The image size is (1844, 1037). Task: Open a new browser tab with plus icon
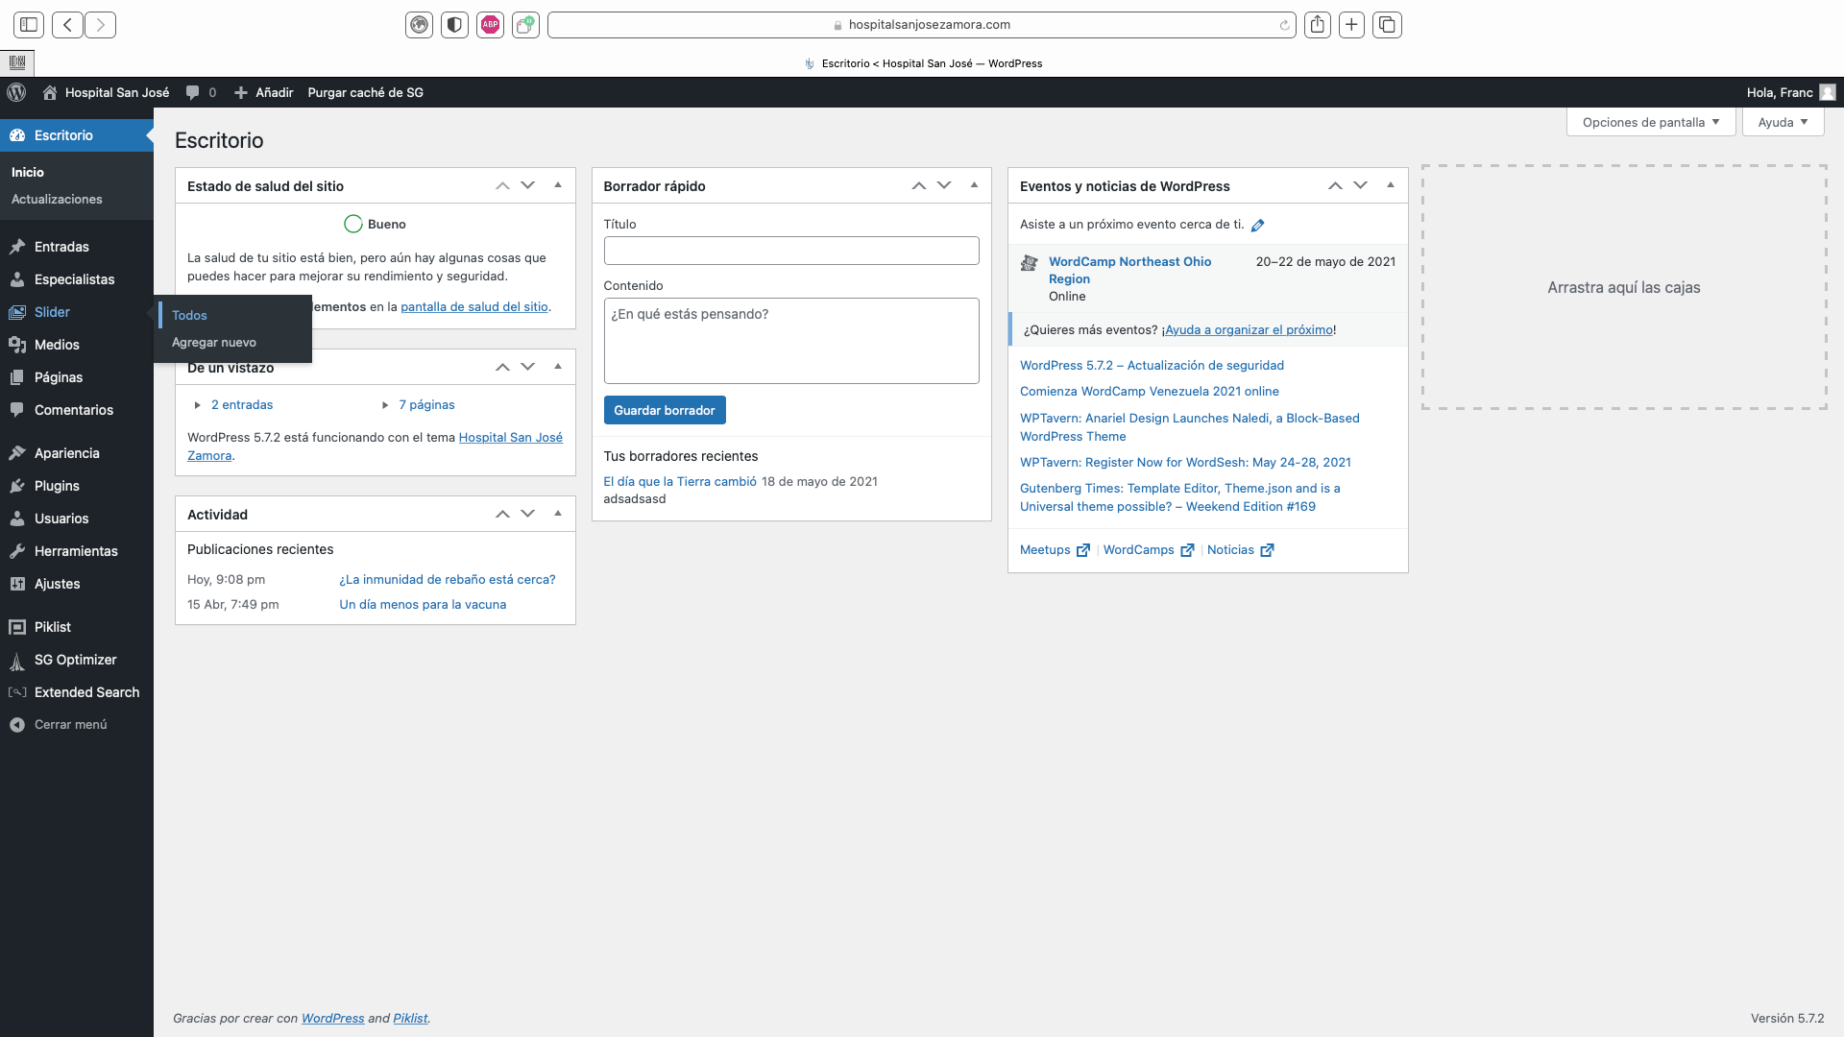pyautogui.click(x=1351, y=25)
